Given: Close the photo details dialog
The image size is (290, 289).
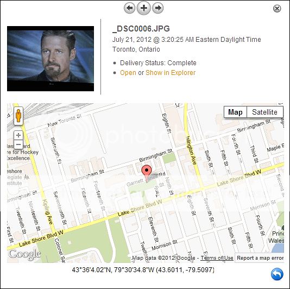Looking at the screenshot, I should pos(277,9).
